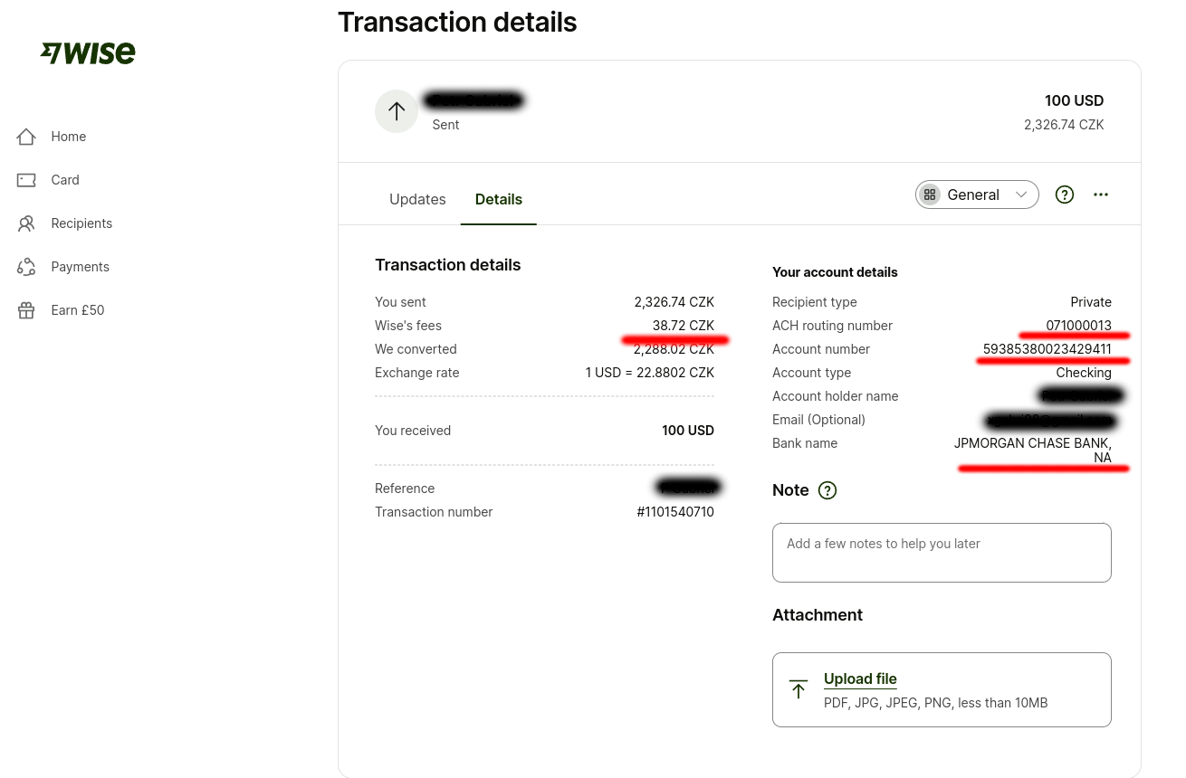
Task: Click the Earn £50 gift icon
Action: coord(26,310)
